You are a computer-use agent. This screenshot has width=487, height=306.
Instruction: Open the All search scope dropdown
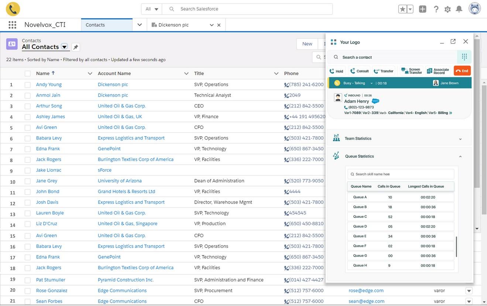tap(152, 9)
